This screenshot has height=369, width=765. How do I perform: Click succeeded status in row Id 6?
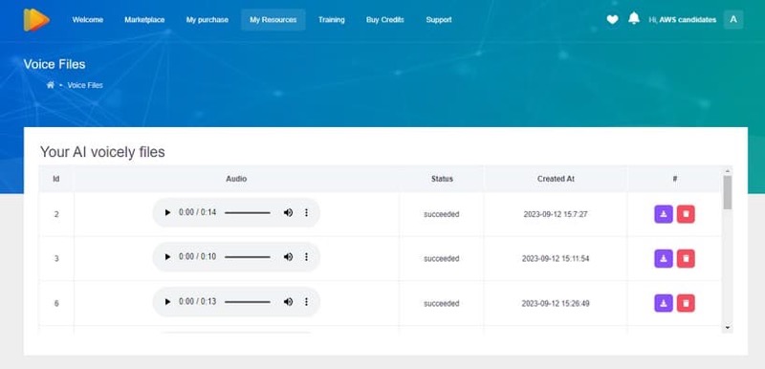click(442, 303)
